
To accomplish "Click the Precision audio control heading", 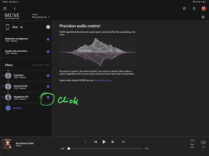I will 80,26.
